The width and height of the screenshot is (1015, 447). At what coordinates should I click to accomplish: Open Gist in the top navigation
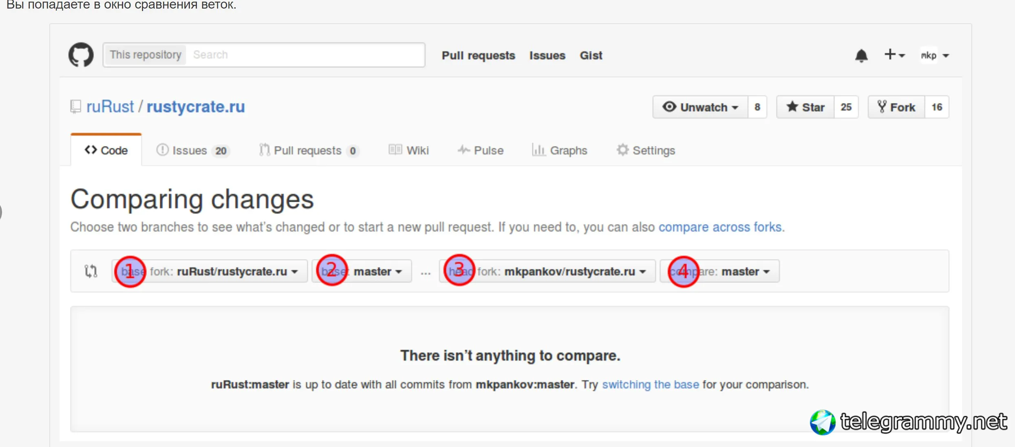click(591, 55)
